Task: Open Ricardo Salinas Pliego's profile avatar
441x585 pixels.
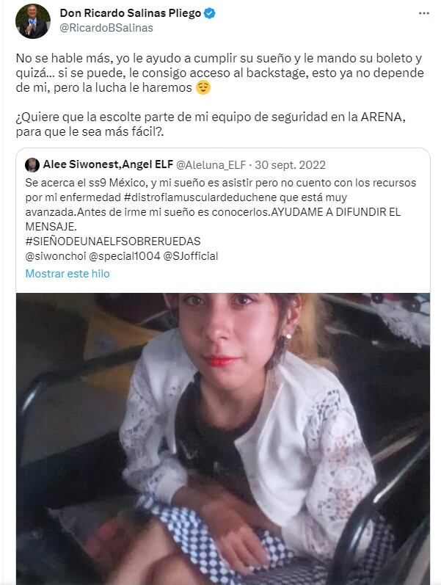Action: (33, 21)
